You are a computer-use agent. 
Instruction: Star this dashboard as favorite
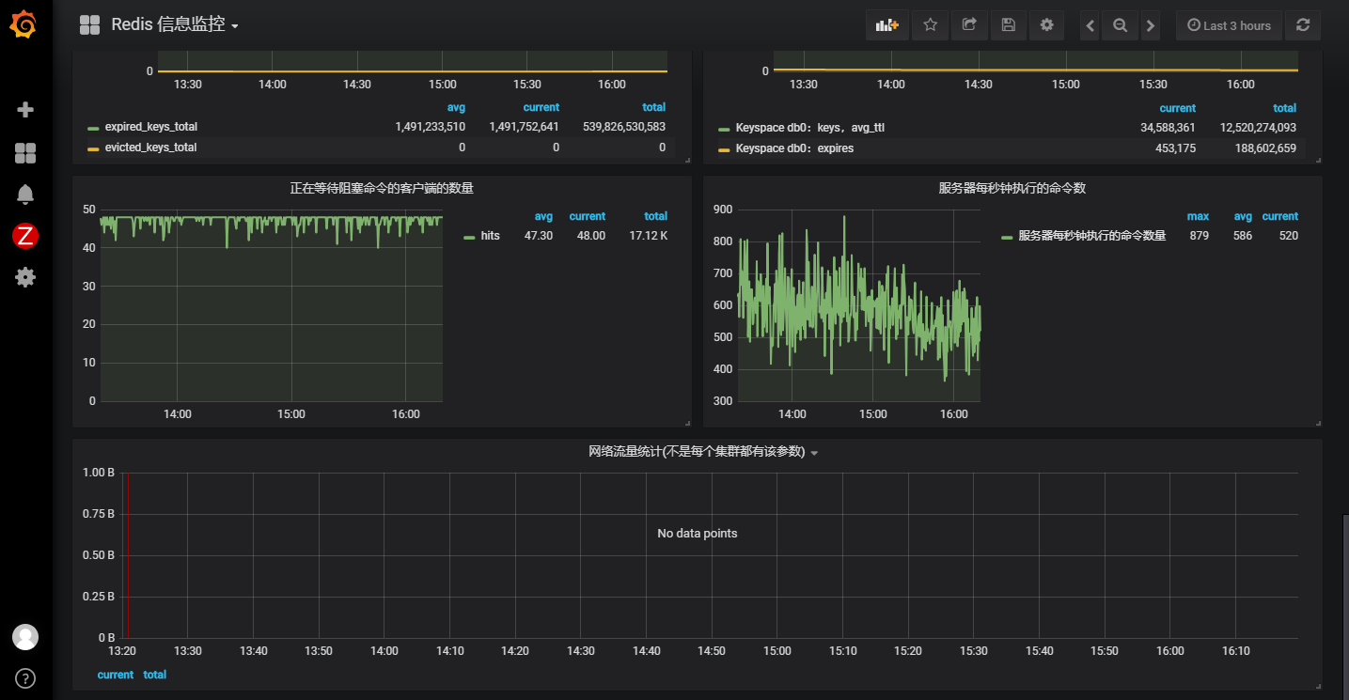[x=930, y=25]
